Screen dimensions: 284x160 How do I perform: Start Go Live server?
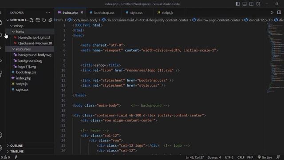coord(265,157)
